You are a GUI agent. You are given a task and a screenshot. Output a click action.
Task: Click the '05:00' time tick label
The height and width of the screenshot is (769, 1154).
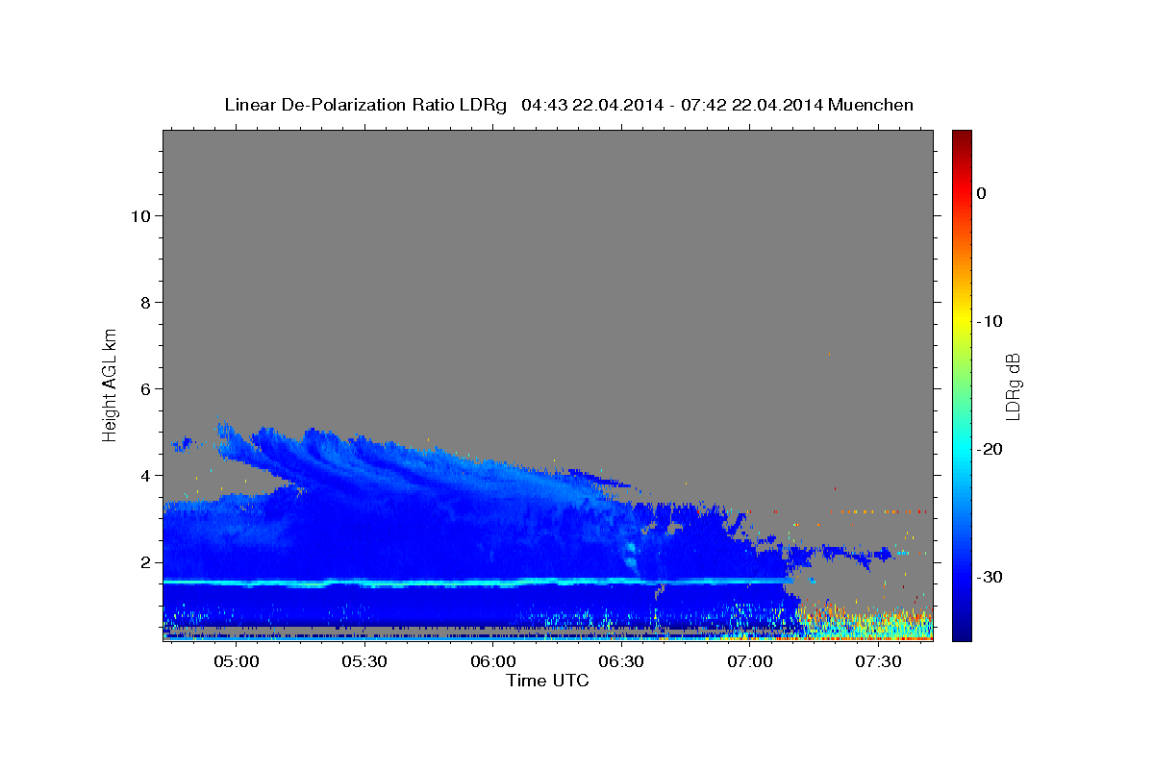coord(236,662)
